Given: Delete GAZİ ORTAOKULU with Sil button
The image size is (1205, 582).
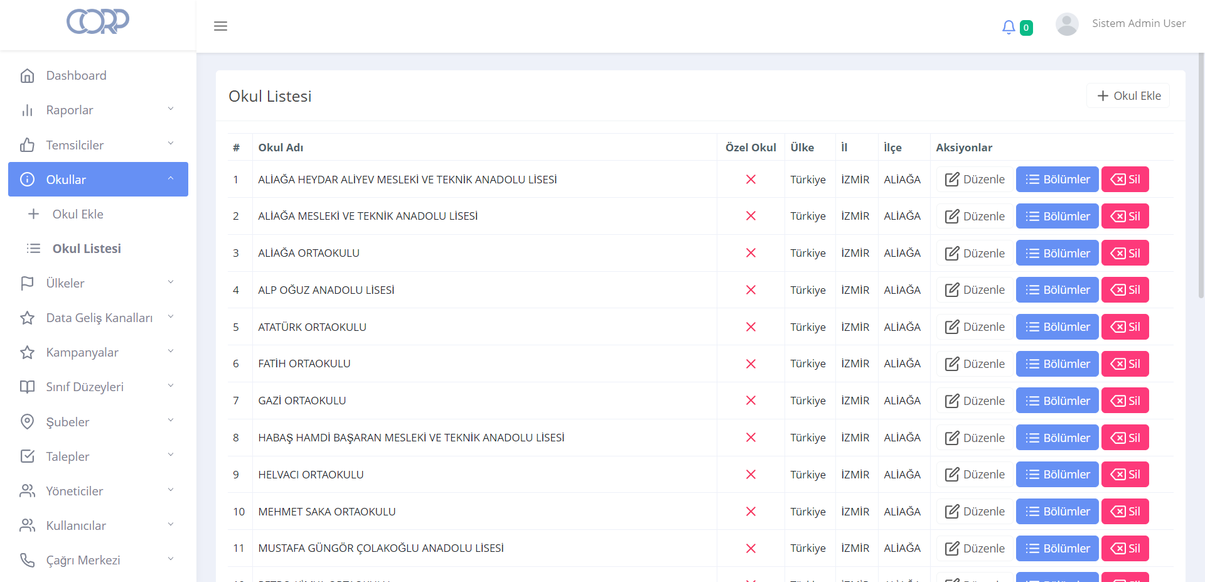Looking at the screenshot, I should coord(1125,401).
